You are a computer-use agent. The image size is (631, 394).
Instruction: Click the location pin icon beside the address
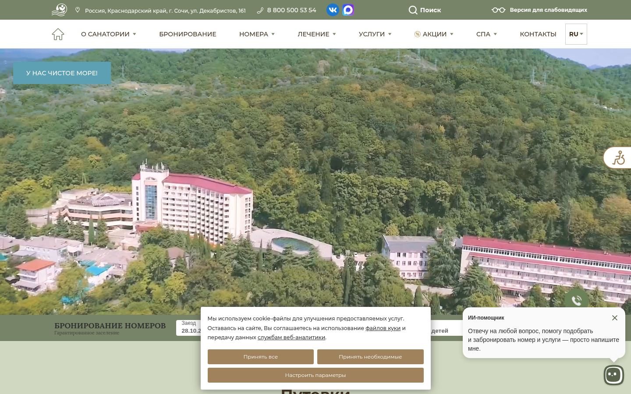(78, 10)
